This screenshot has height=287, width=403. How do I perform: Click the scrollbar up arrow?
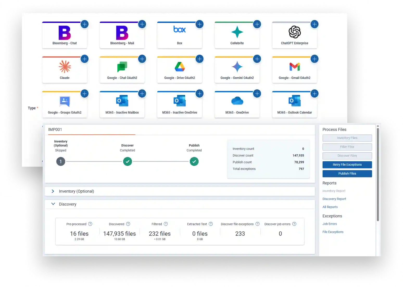pos(378,126)
